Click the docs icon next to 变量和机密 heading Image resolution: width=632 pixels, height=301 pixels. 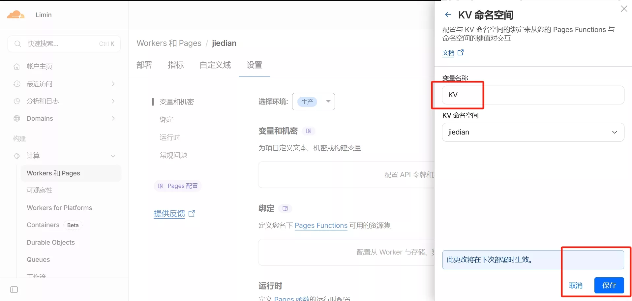click(309, 131)
